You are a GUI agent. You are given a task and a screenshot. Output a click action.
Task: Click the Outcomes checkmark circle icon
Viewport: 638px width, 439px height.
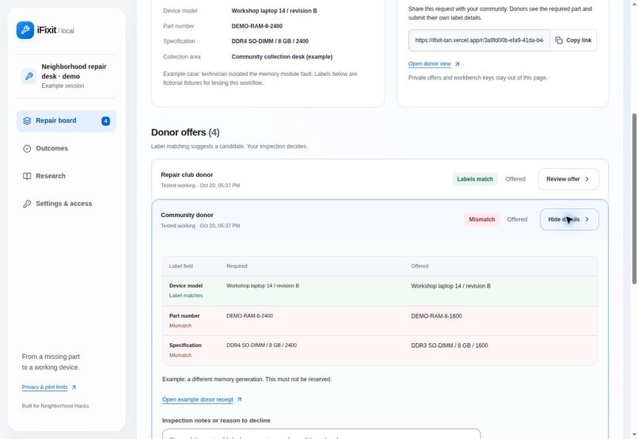tap(27, 149)
